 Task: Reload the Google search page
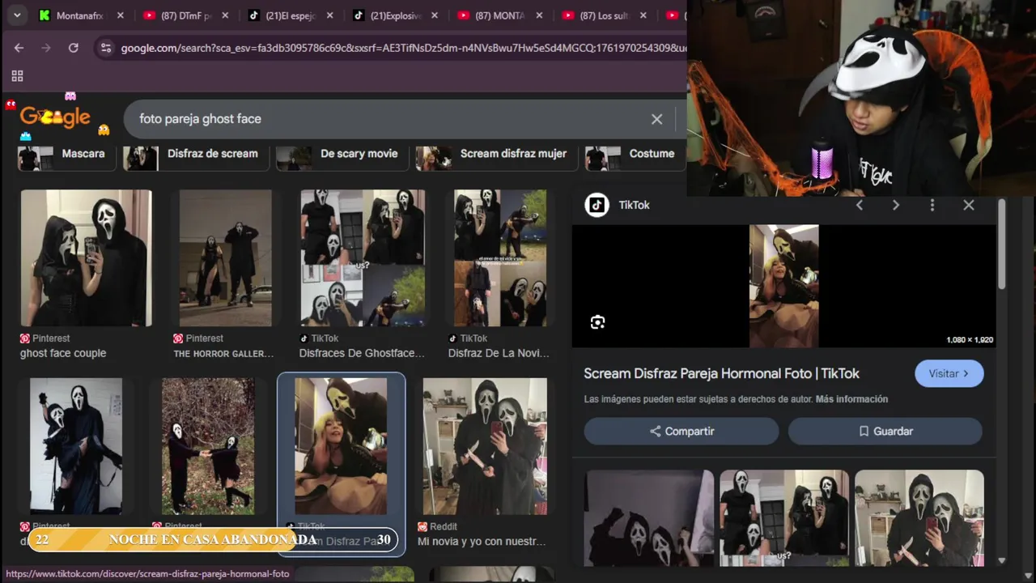(74, 48)
